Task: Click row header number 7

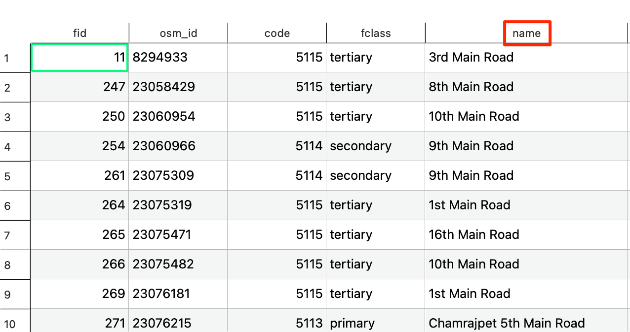Action: (x=7, y=235)
